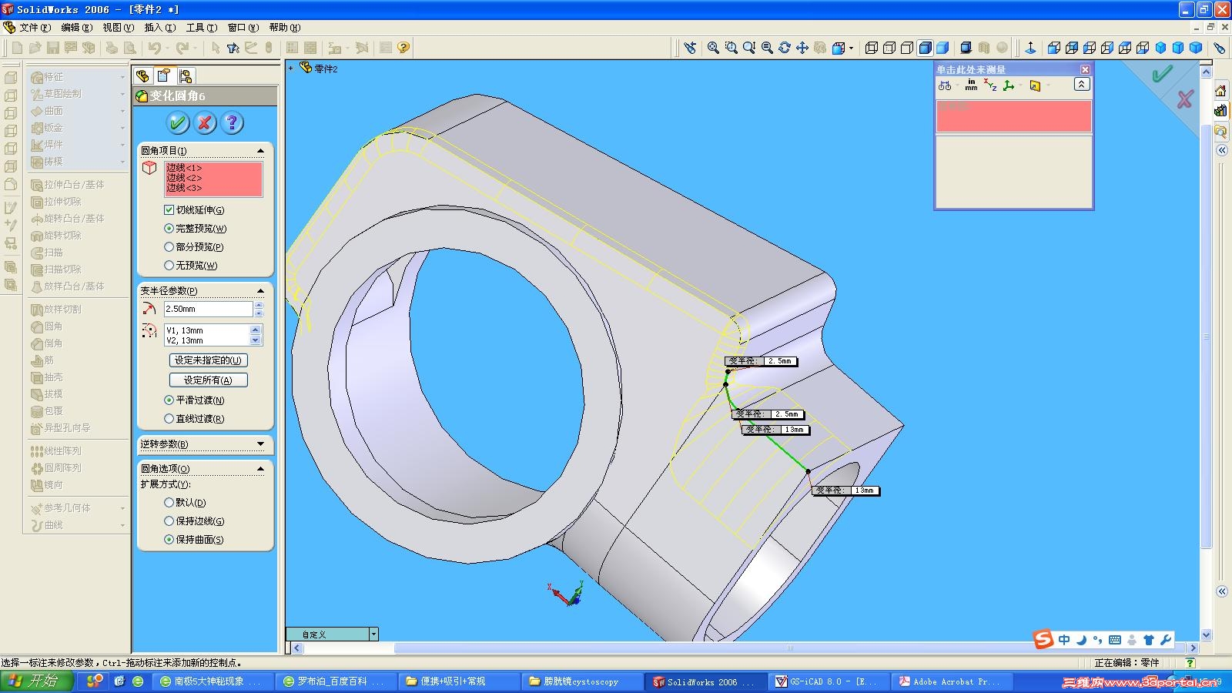
Task: Click Zoom to Selection icon
Action: (767, 48)
